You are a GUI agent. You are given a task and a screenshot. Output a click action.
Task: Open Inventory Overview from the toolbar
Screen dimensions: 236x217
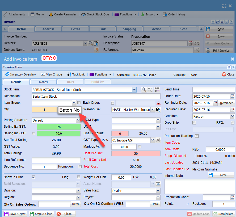pyautogui.click(x=20, y=74)
